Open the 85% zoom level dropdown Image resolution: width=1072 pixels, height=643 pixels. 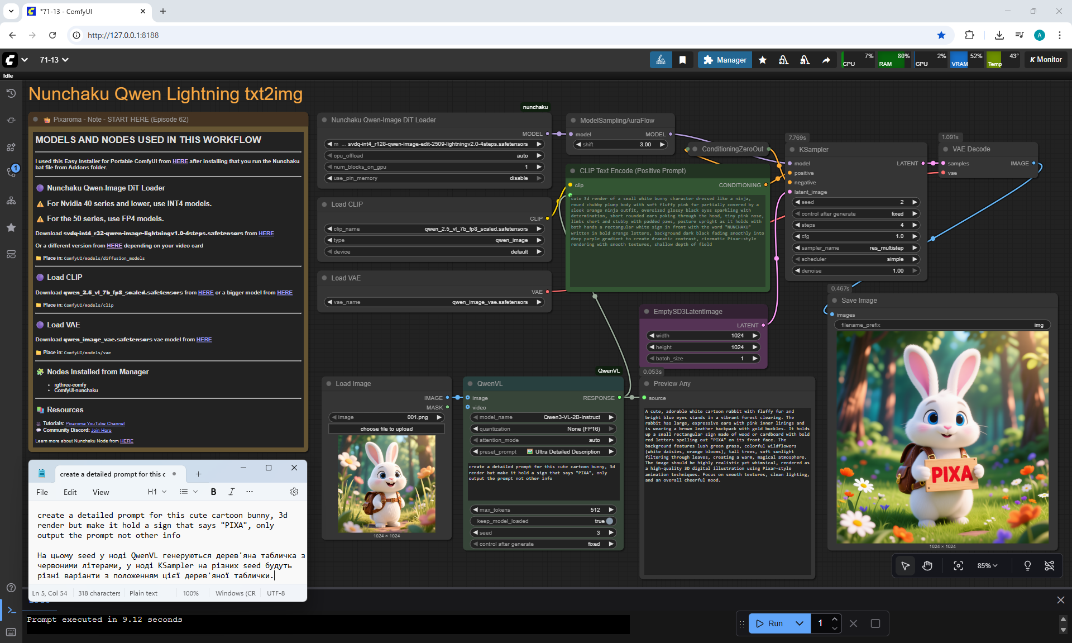point(987,566)
